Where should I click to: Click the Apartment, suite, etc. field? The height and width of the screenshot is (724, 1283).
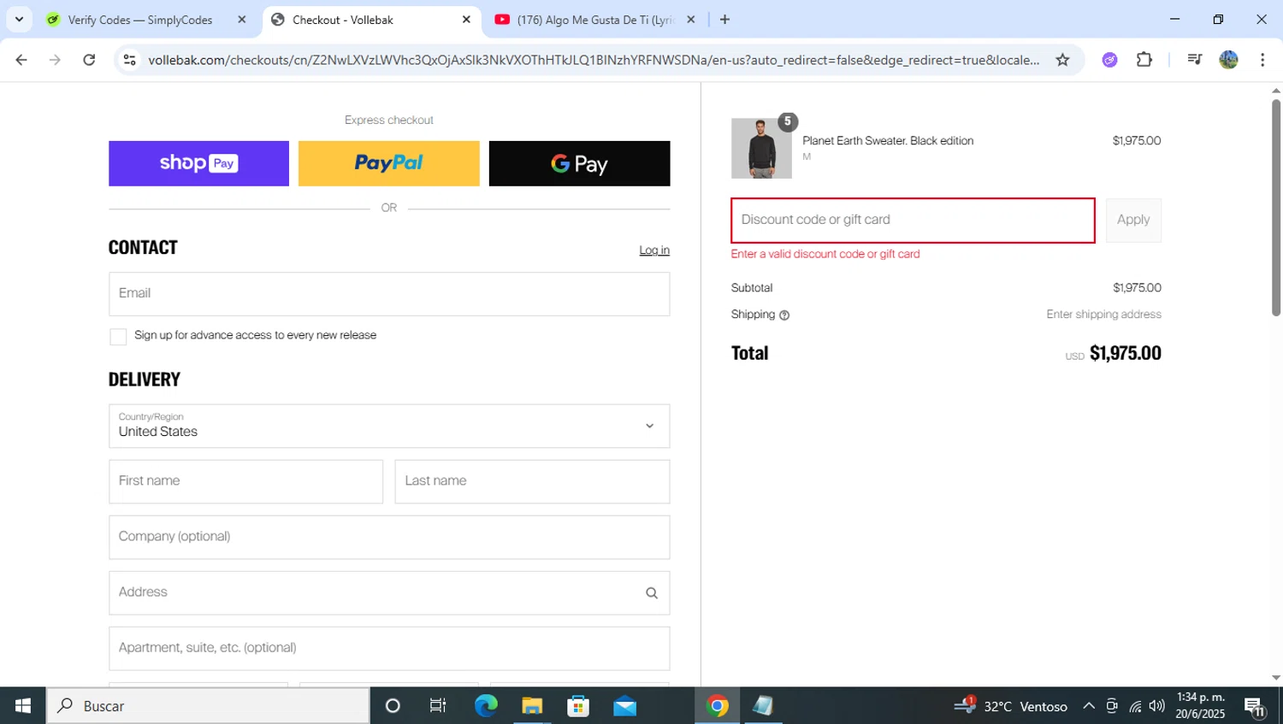389,648
